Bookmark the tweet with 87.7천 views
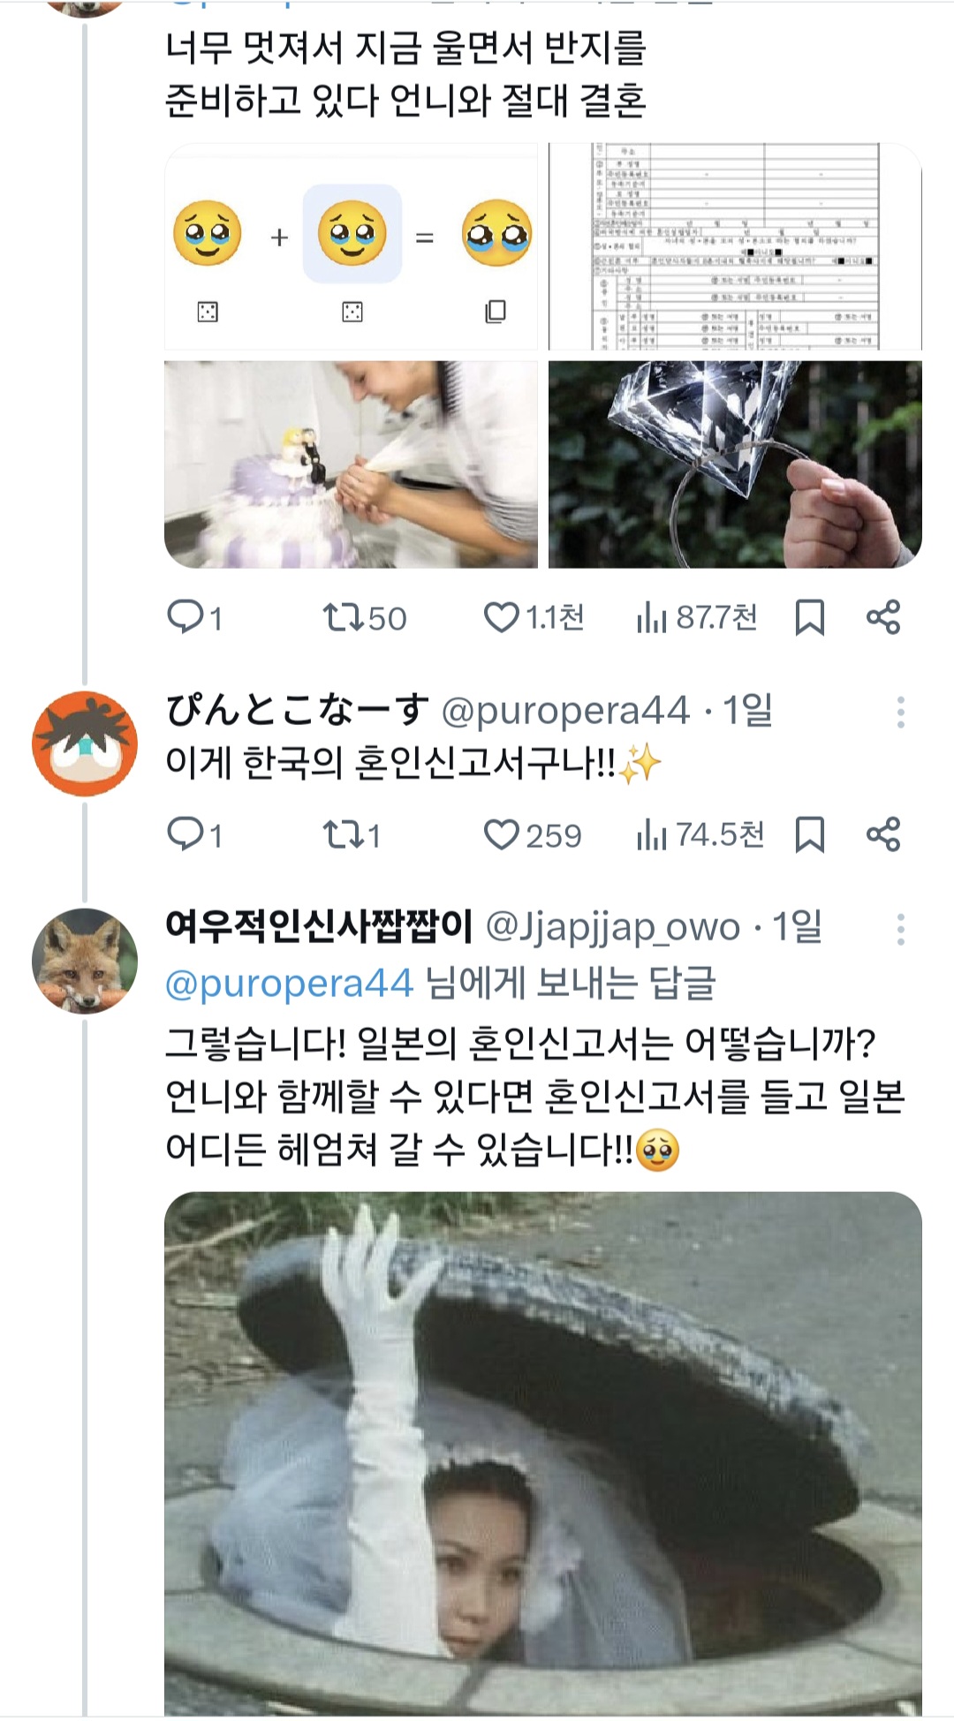Viewport: 954px width, 1721px height. 809,617
